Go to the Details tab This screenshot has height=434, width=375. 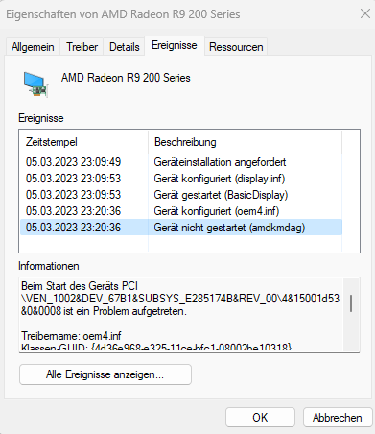point(125,47)
